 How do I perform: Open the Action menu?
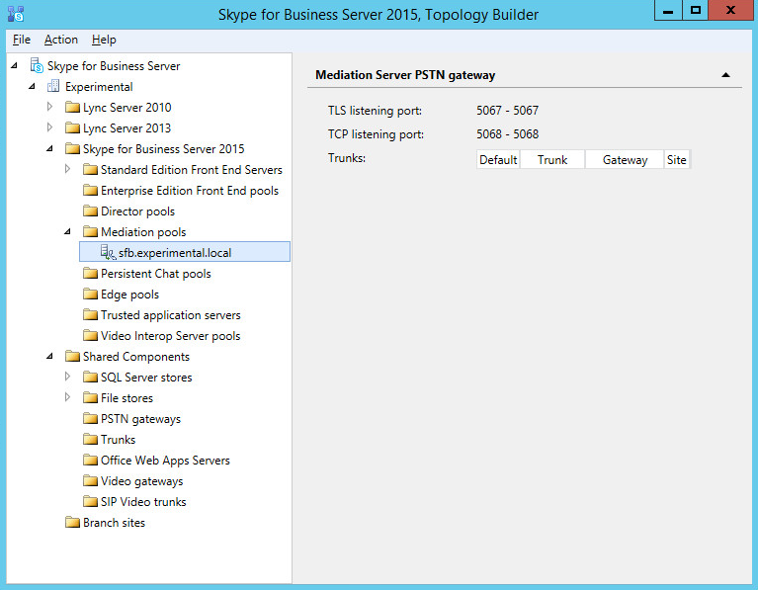pyautogui.click(x=61, y=40)
